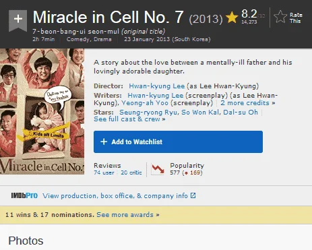
Task: Click the popularity down-trend arrow icon
Action: [x=158, y=169]
